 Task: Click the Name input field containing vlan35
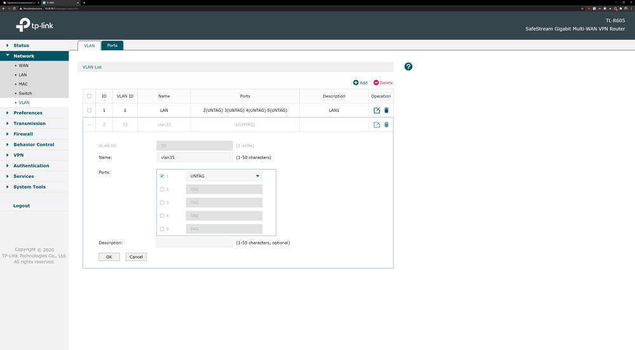tap(195, 158)
